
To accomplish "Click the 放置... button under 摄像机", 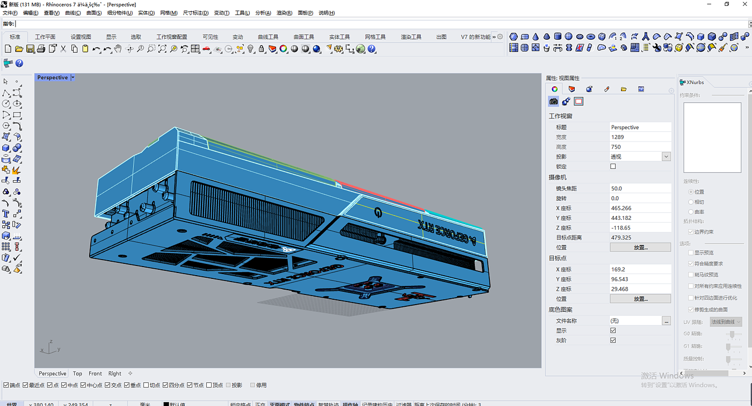I will tap(640, 247).
